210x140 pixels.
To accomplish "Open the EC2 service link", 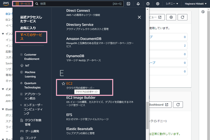I will 69,83.
